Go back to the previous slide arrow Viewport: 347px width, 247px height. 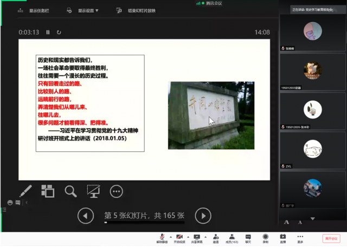click(x=86, y=216)
